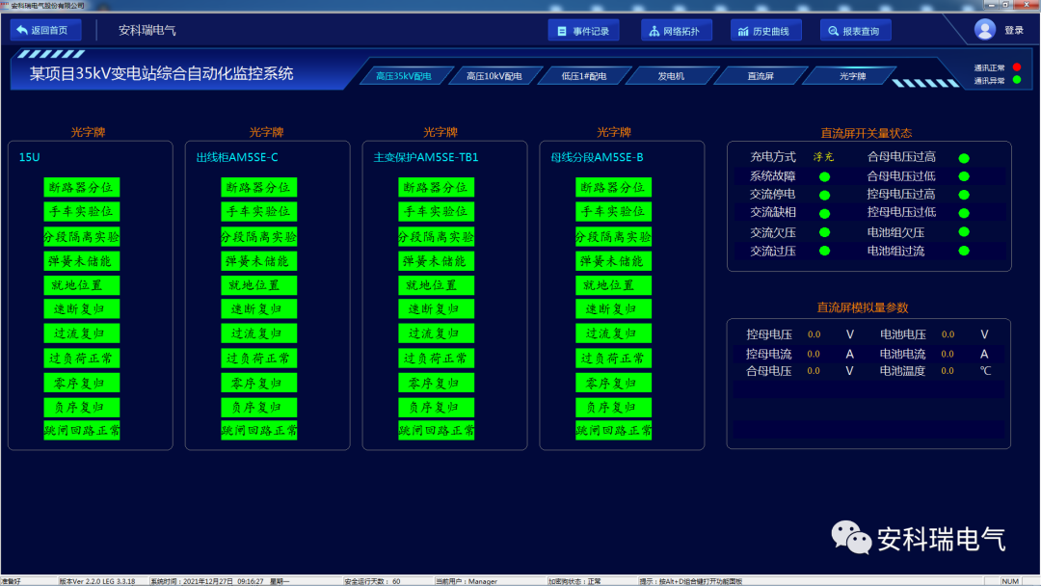1041x586 pixels.
Task: Click the green 通讯异常 indicator light
Action: pos(1017,80)
